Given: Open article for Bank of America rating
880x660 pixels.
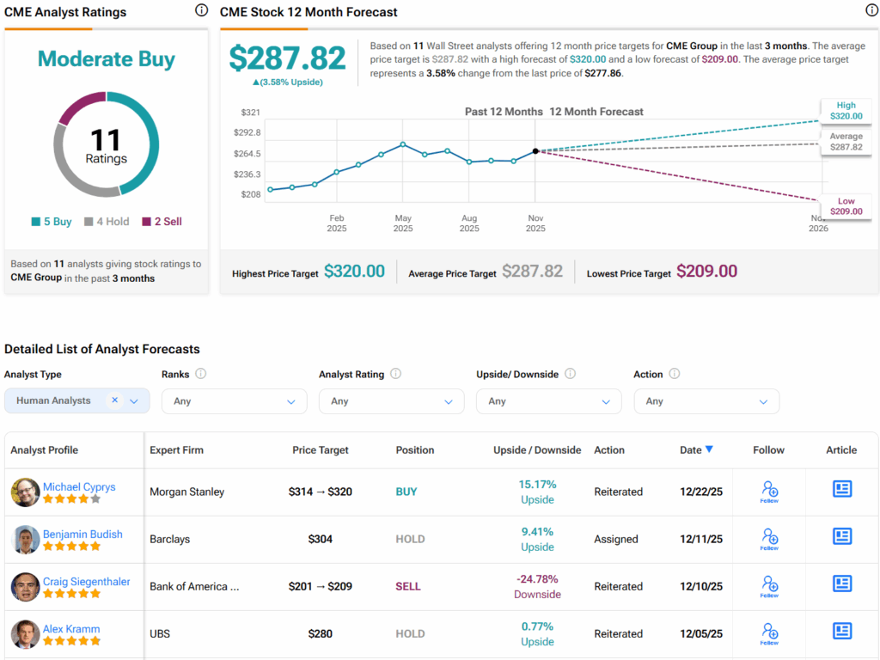Looking at the screenshot, I should pos(842,584).
